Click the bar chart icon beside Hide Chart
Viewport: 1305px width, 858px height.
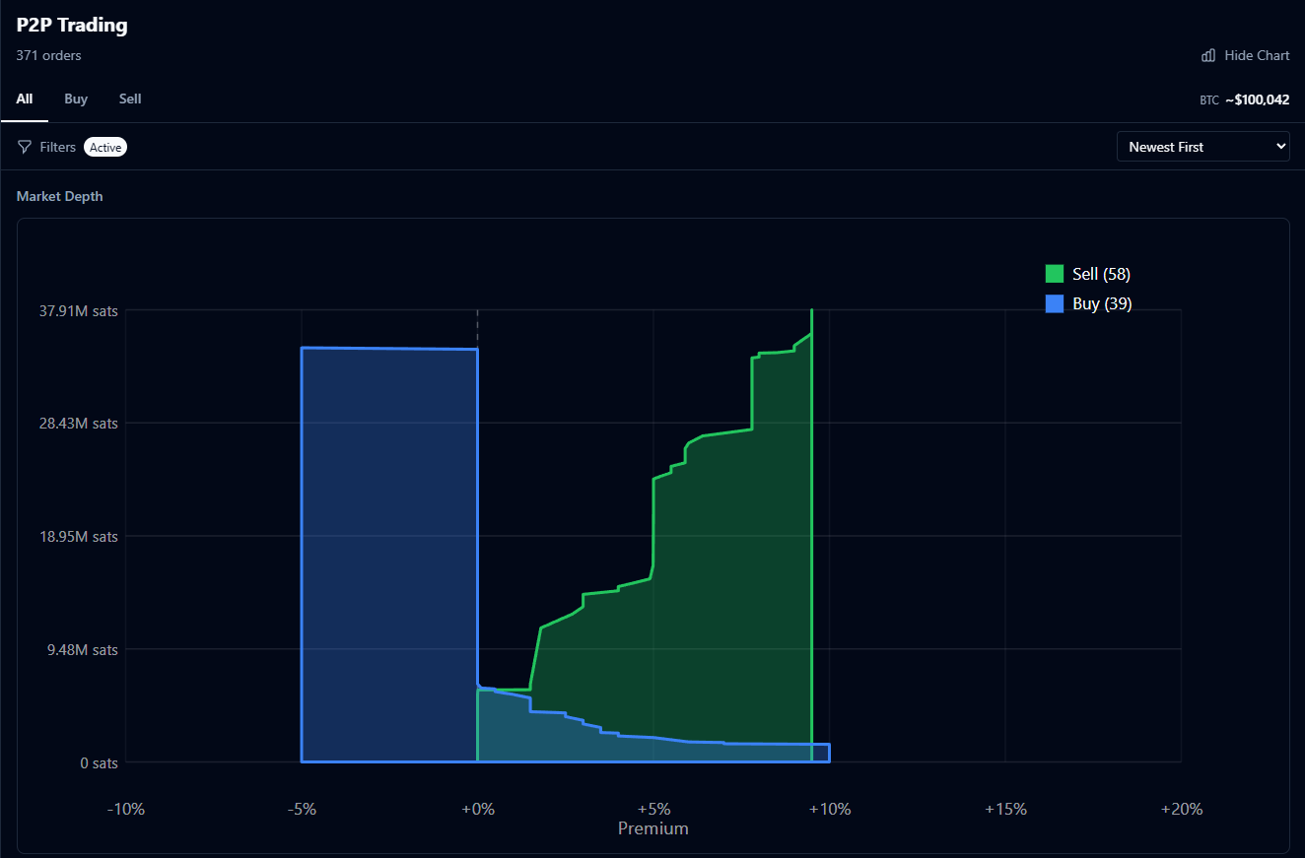[x=1208, y=56]
